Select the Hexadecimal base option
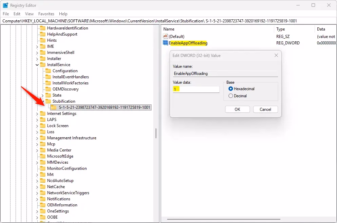The image size is (337, 223). coord(231,89)
